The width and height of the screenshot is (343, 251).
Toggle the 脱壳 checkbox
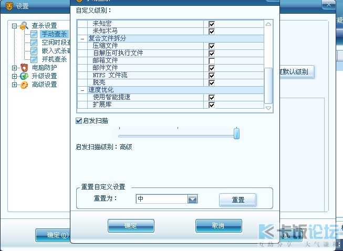pos(212,83)
